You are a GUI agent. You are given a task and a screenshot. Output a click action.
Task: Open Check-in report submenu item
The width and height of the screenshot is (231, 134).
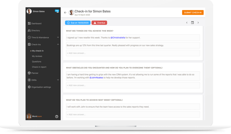click(39, 67)
